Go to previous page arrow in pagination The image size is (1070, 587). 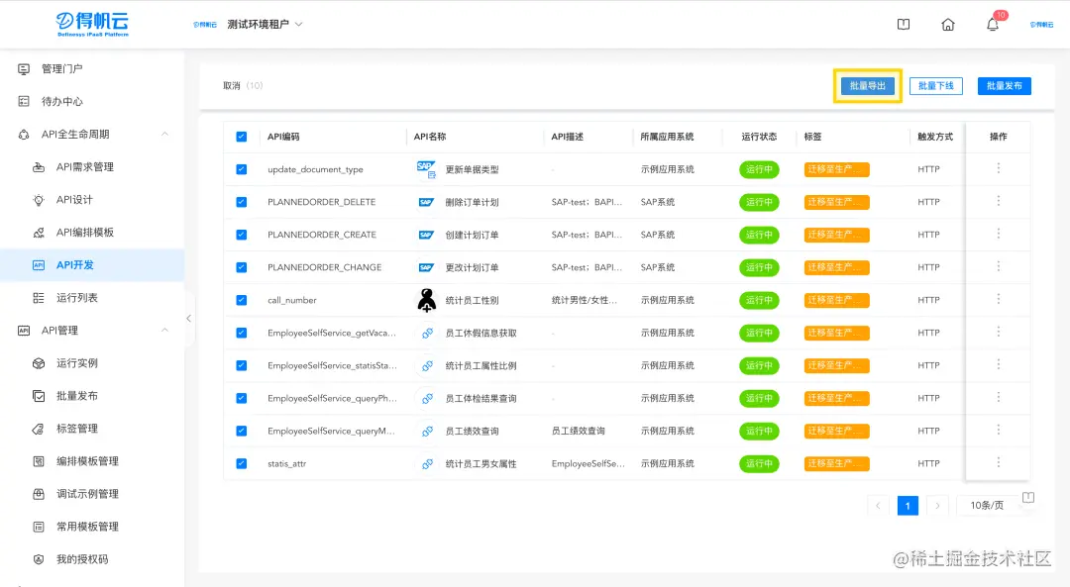click(x=878, y=506)
